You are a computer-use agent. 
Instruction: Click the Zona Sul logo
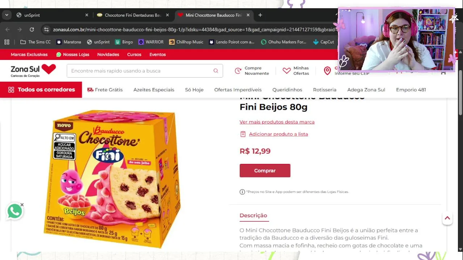[33, 70]
